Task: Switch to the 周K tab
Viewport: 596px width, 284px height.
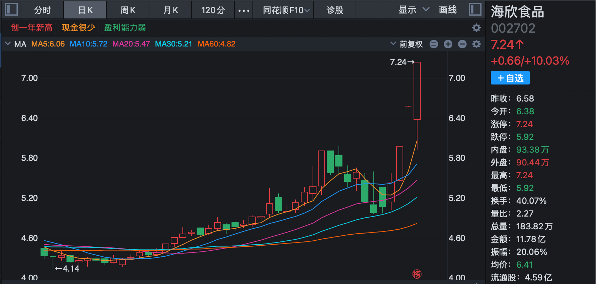Action: click(128, 10)
